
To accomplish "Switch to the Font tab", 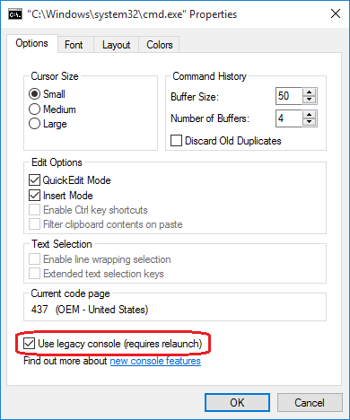I will pyautogui.click(x=74, y=45).
